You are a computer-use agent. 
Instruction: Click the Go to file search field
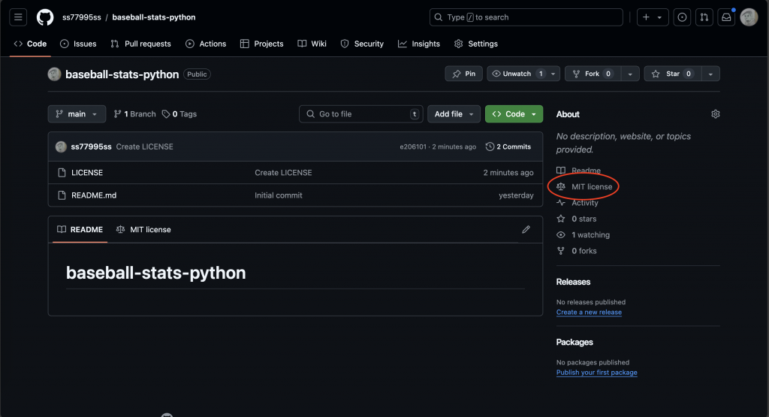coord(360,114)
